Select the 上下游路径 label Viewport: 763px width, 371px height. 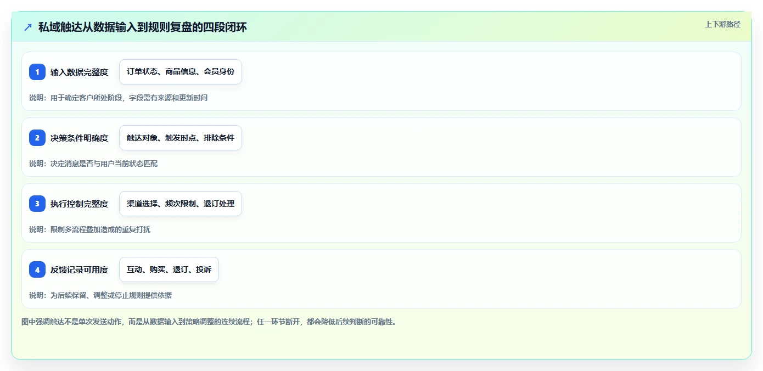click(722, 24)
